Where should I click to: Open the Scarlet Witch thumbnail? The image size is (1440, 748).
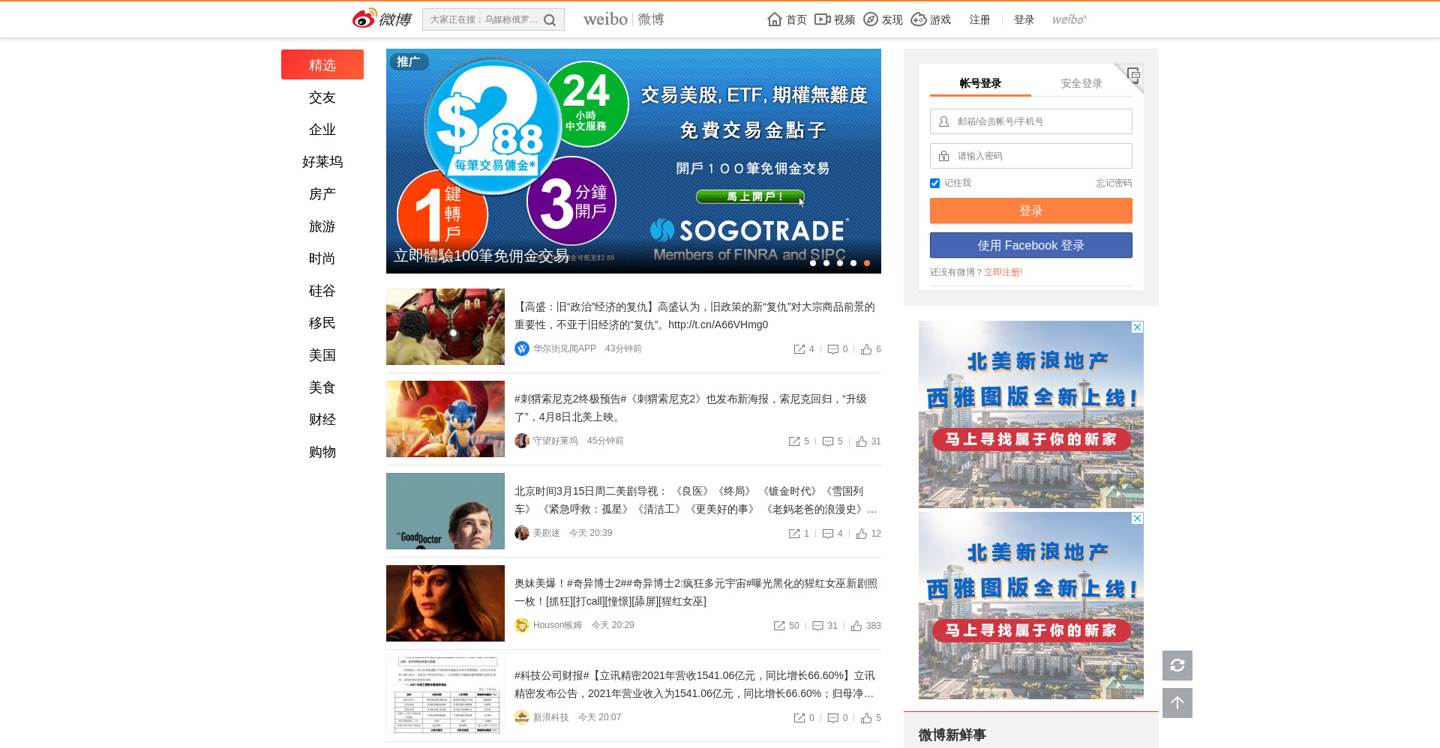point(445,603)
